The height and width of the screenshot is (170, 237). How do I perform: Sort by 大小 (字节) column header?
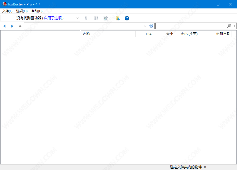coord(187,34)
